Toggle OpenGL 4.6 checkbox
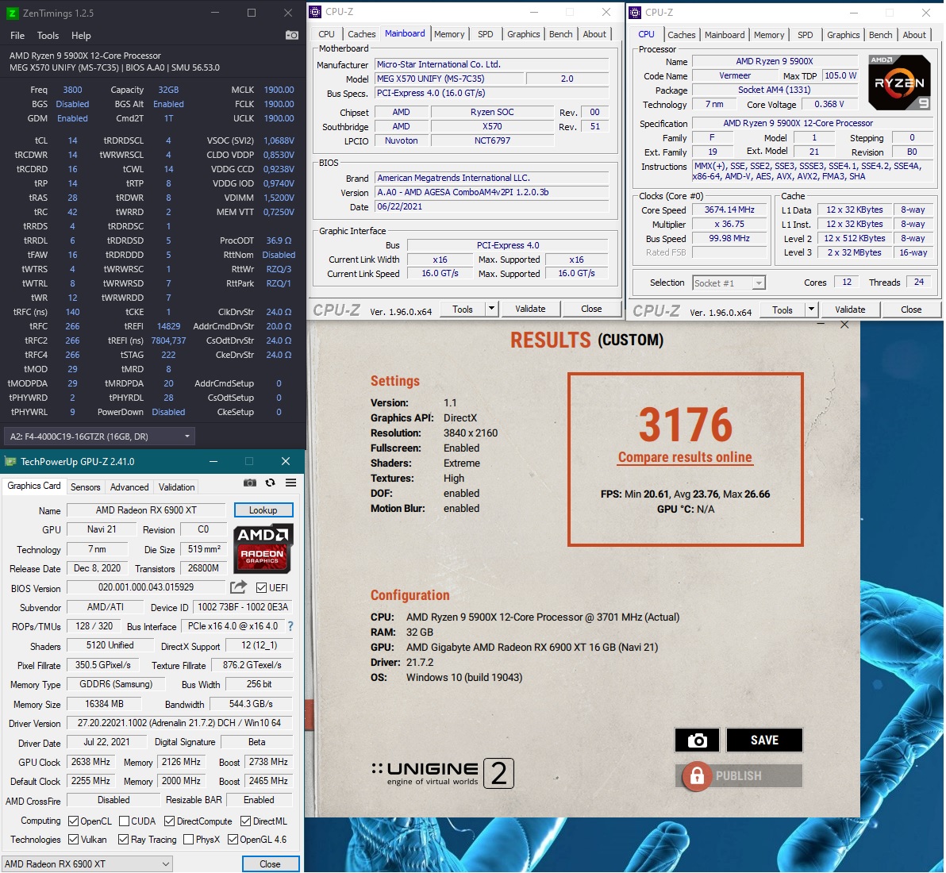The width and height of the screenshot is (946, 873). click(x=233, y=839)
